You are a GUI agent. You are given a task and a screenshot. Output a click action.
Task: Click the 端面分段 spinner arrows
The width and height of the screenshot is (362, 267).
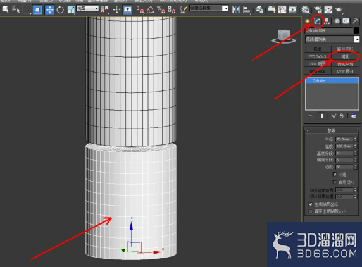(x=355, y=160)
